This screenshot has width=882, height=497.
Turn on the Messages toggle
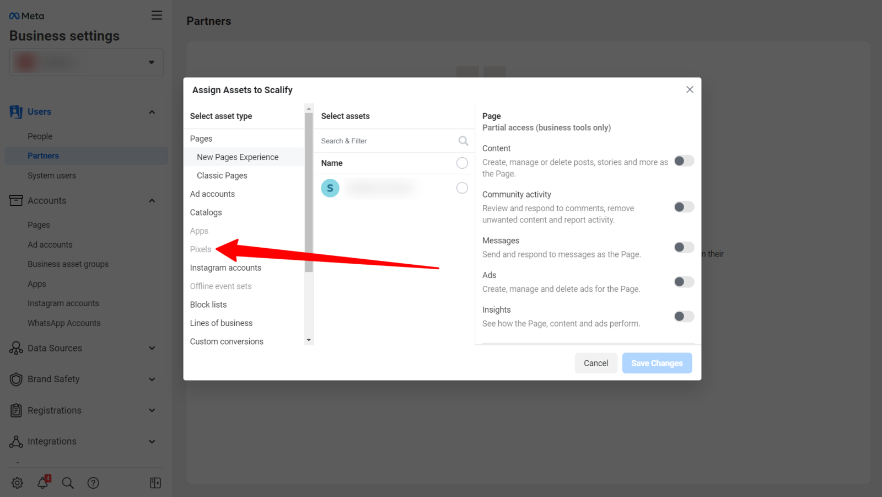pos(684,247)
